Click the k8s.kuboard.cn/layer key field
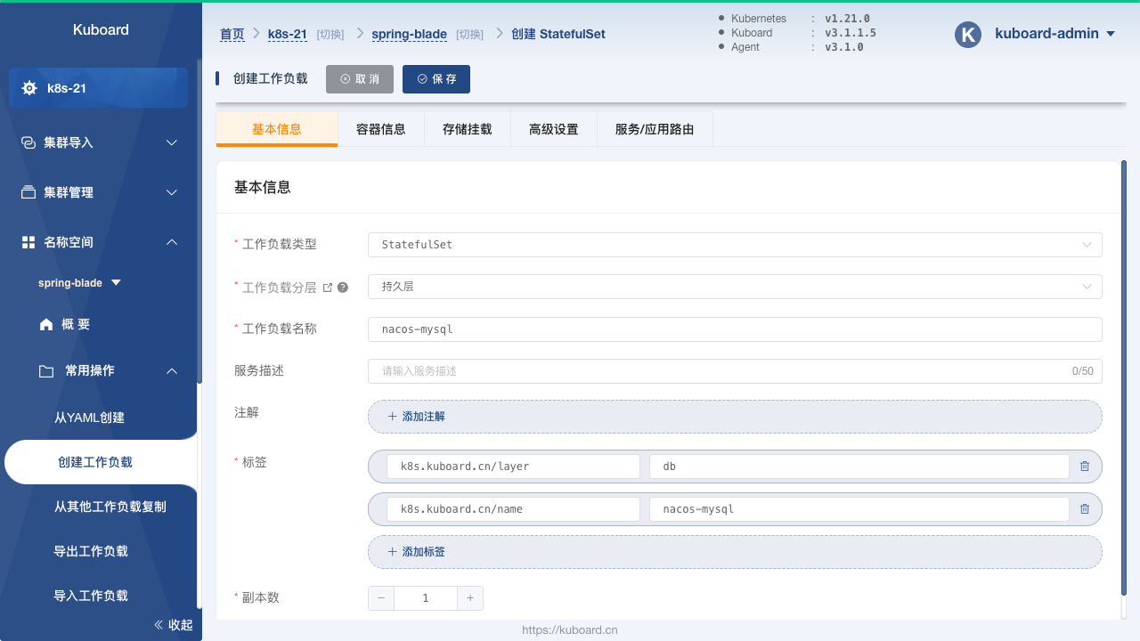This screenshot has height=641, width=1140. click(x=513, y=467)
